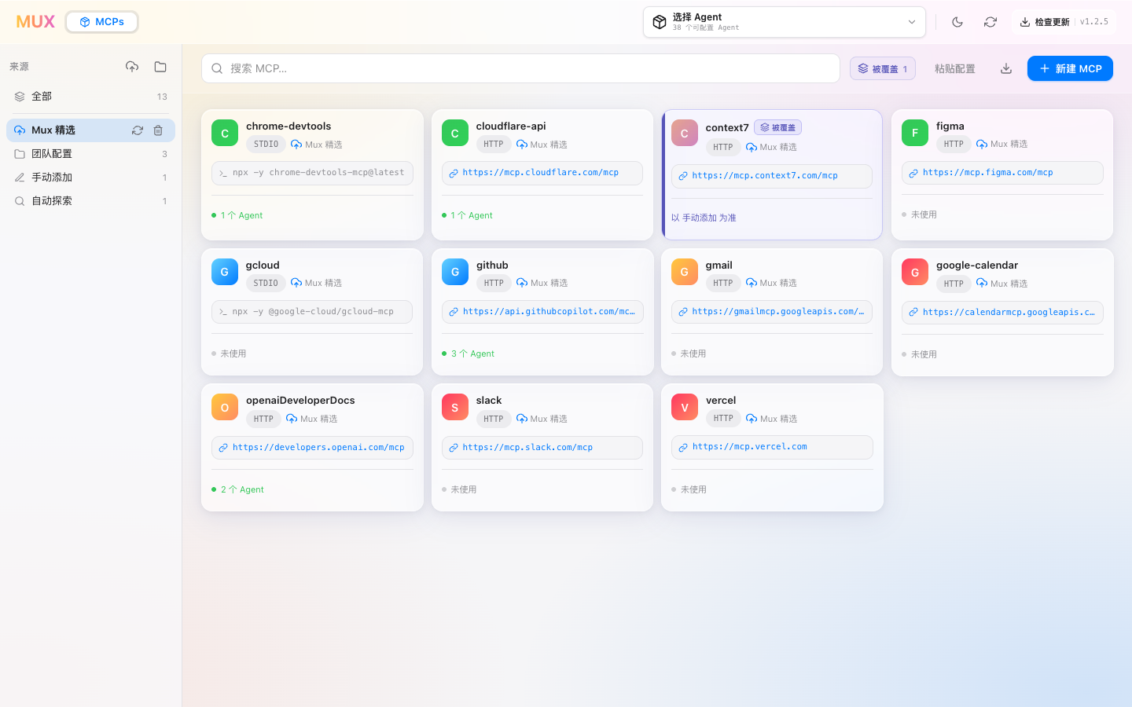Image resolution: width=1132 pixels, height=707 pixels.
Task: Click the STDIO tag on chrome-devtools
Action: [266, 145]
